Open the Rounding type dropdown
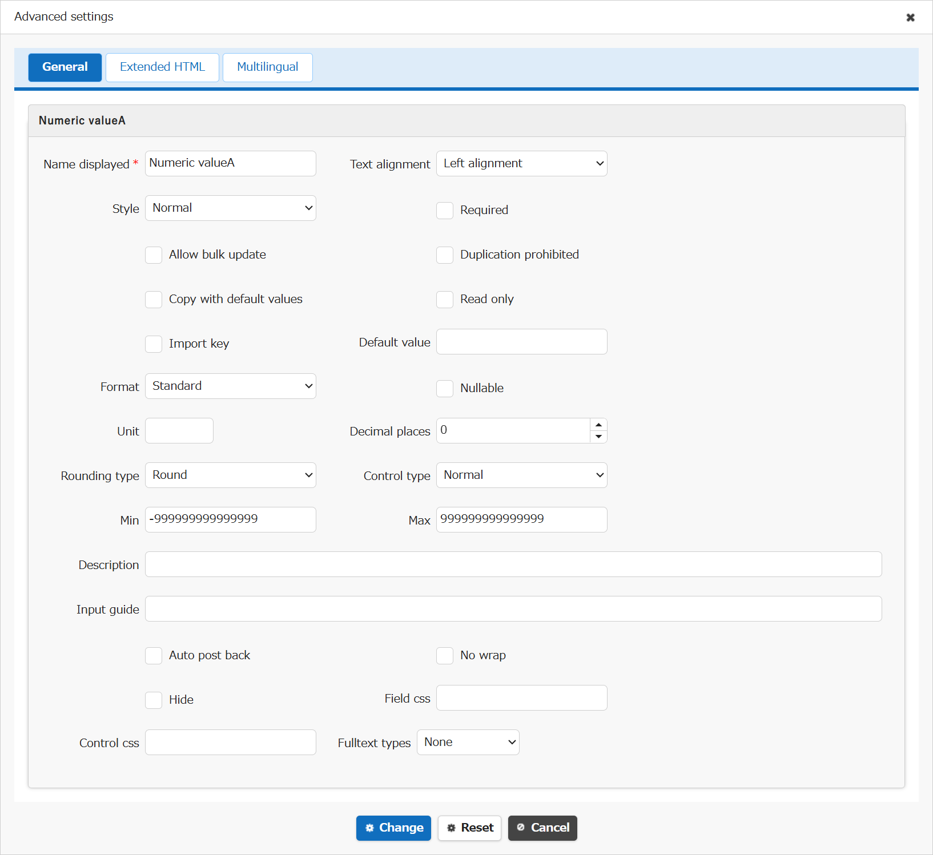933x855 pixels. (x=231, y=475)
